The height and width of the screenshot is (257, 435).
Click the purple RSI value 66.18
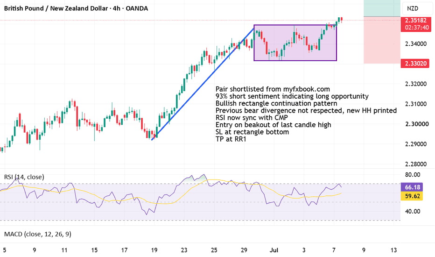(412, 187)
